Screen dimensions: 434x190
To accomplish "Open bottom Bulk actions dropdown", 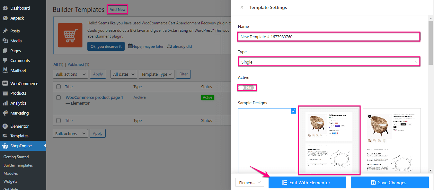I will click(x=70, y=134).
